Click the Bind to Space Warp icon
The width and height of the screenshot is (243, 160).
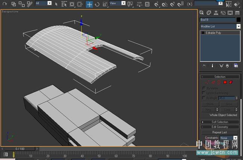(30, 4)
